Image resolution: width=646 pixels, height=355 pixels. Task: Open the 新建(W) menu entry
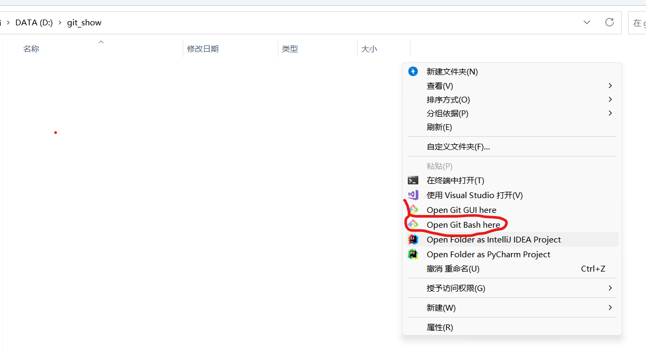tap(512, 307)
